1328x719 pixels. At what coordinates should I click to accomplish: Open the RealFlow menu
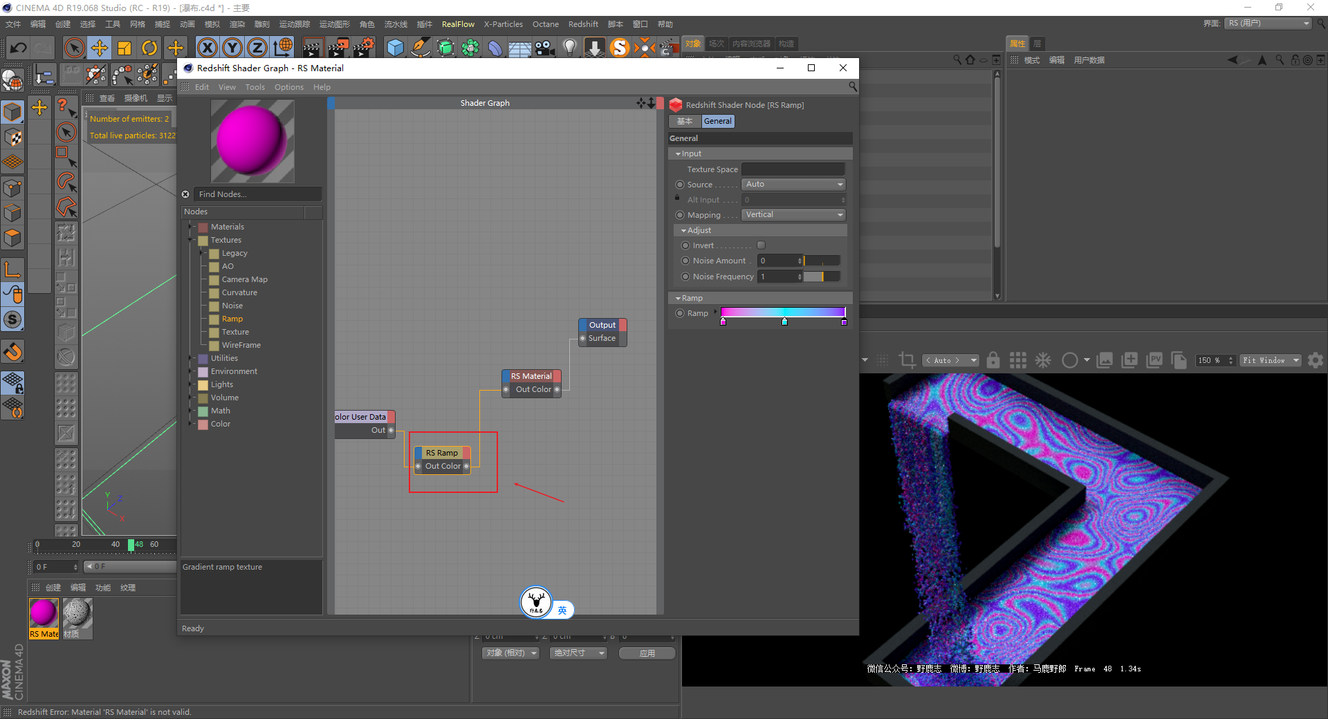[x=458, y=24]
